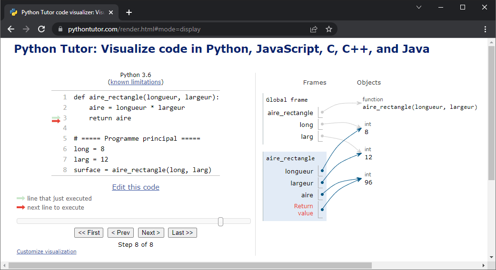Click the red Return value label
The width and height of the screenshot is (496, 270).
(303, 210)
